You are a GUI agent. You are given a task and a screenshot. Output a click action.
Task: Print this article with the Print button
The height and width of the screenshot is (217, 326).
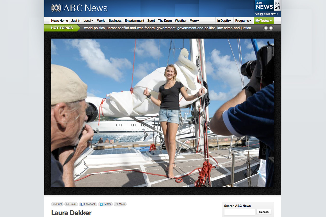pos(57,204)
